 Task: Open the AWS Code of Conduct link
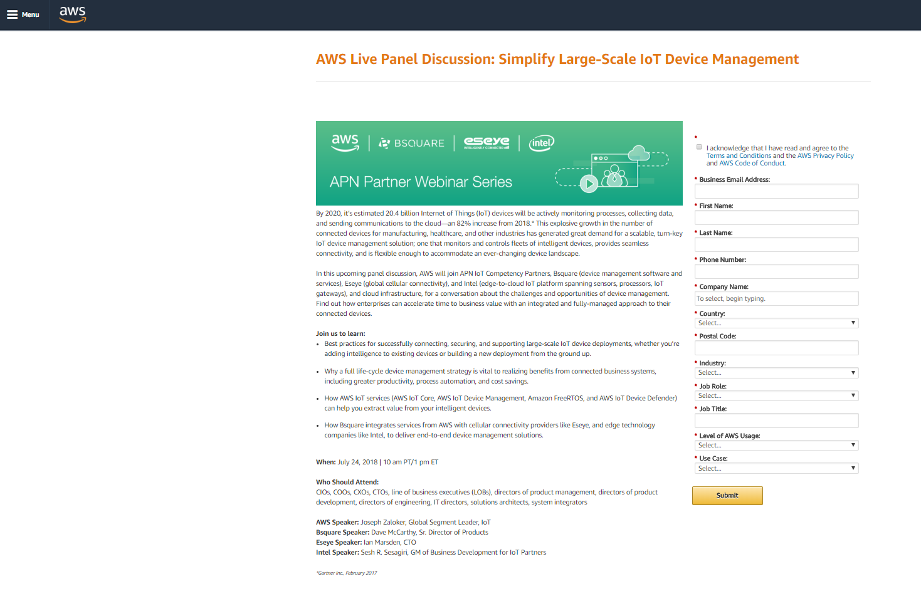click(x=752, y=164)
